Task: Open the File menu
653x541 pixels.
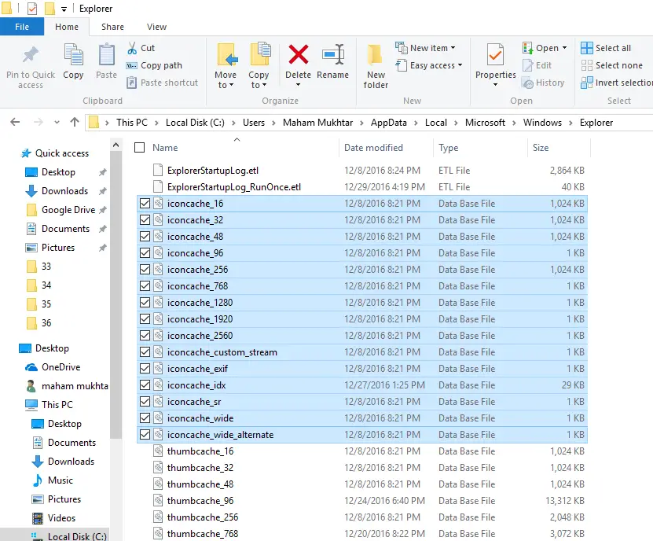Action: pos(22,26)
